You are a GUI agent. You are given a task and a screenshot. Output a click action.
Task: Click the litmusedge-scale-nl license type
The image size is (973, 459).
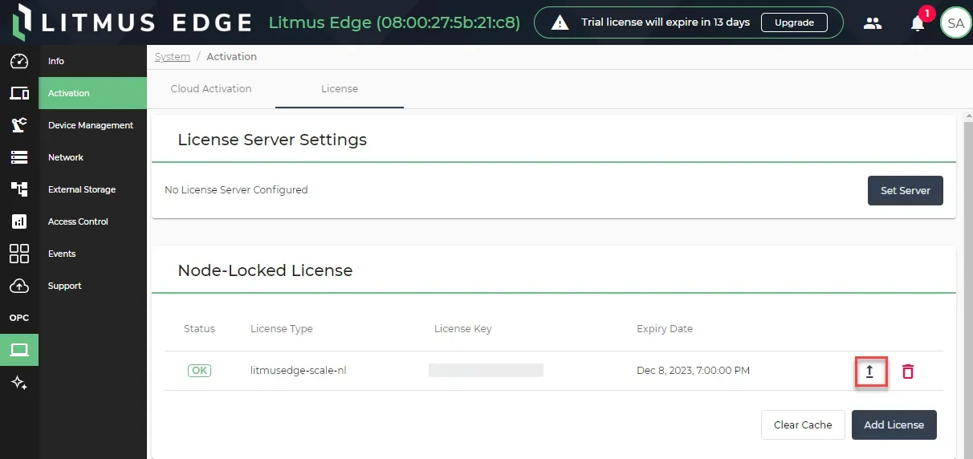tap(299, 371)
